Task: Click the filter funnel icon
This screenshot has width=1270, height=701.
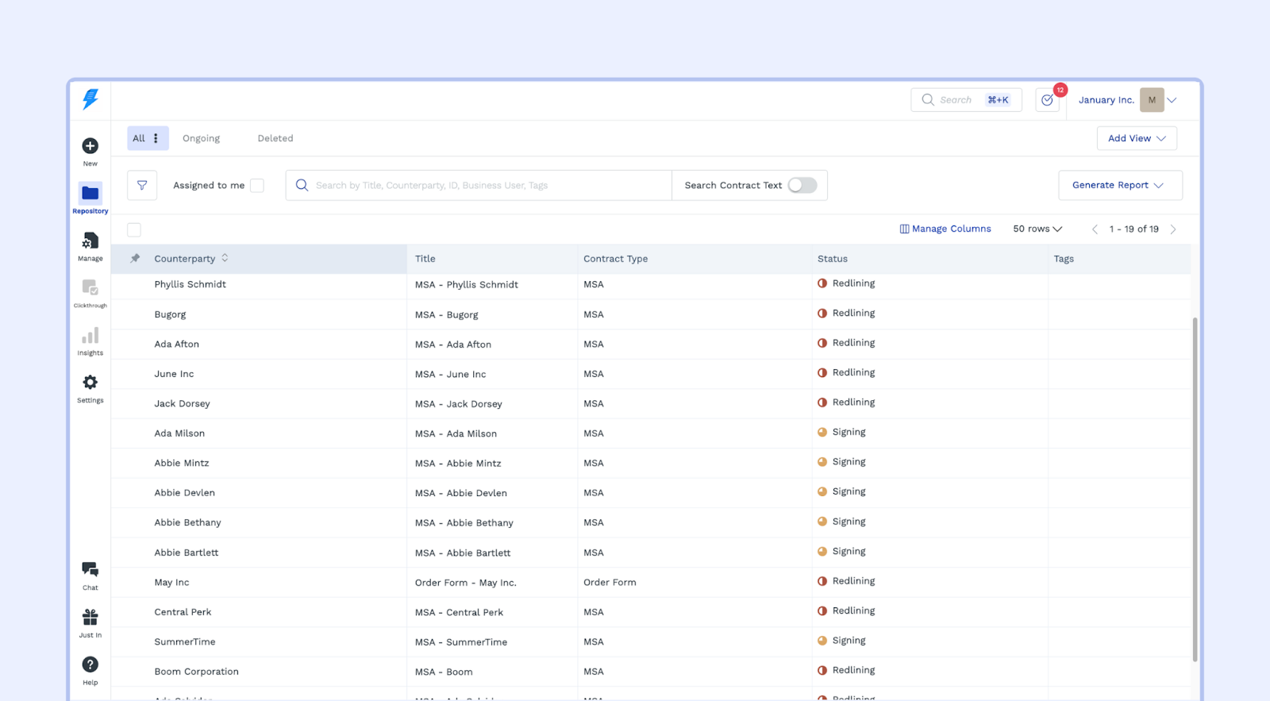Action: pos(142,185)
